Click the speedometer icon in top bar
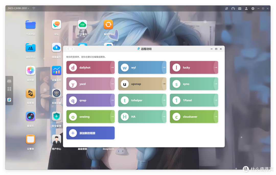 [x=233, y=8]
